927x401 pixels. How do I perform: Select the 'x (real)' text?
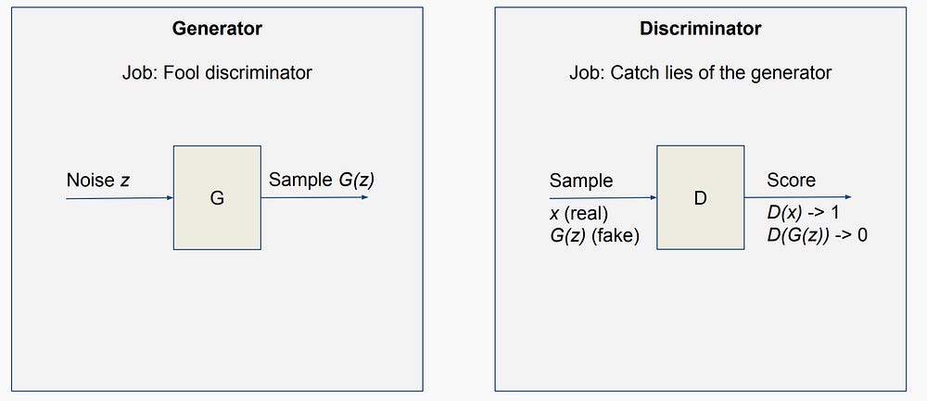578,215
